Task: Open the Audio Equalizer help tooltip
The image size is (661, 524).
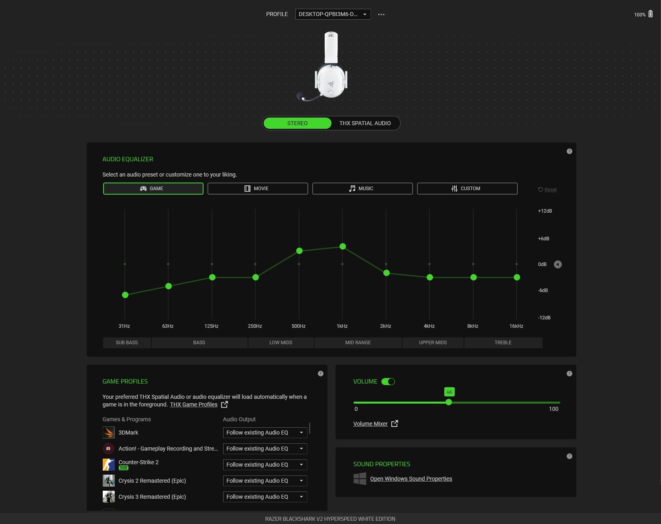Action: tap(569, 151)
